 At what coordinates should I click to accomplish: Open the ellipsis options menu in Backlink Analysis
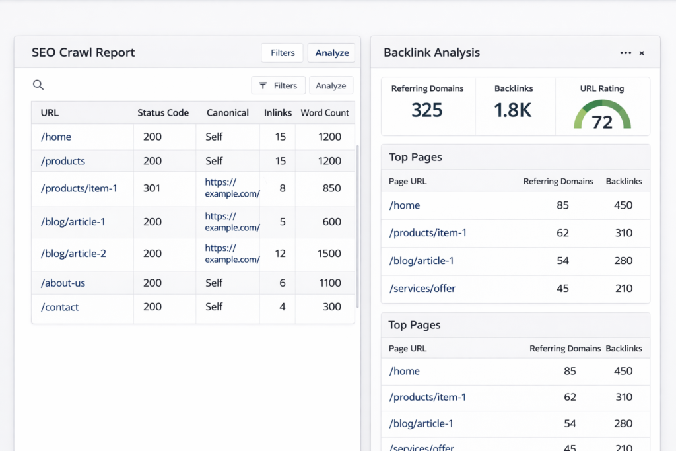[x=625, y=52]
